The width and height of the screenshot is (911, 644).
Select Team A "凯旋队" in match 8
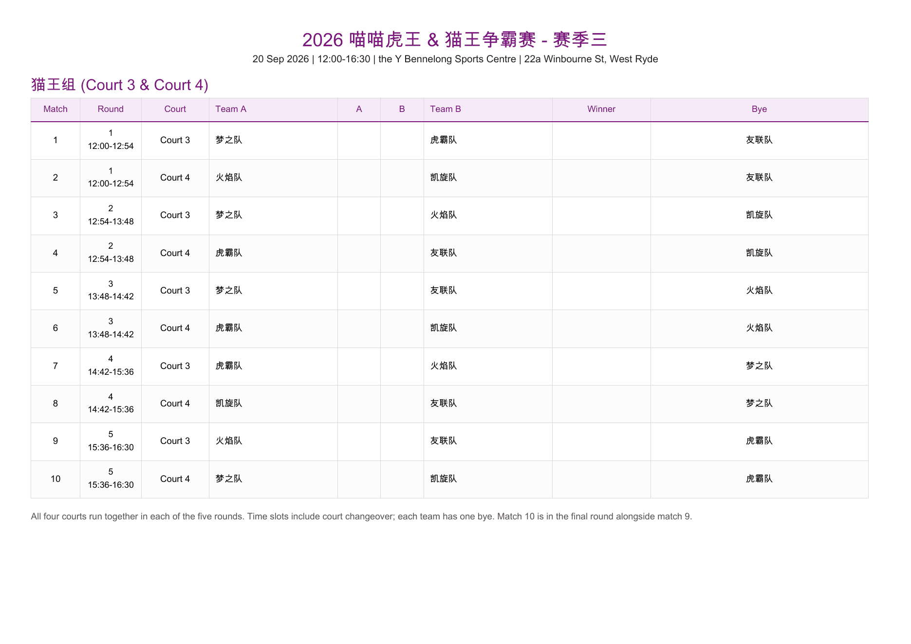coord(229,404)
